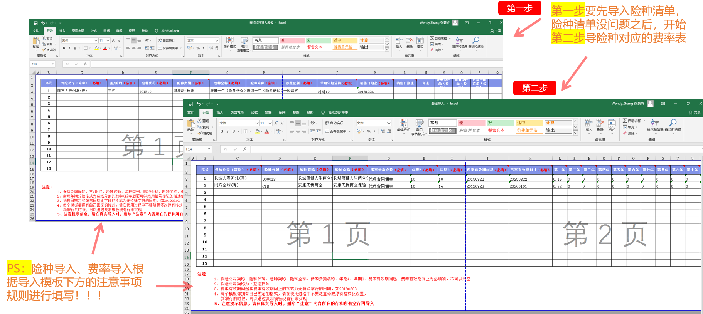Expand font size 11 dropdown in 寿险险种导入模板 window
703x314 pixels.
pyautogui.click(x=108, y=40)
